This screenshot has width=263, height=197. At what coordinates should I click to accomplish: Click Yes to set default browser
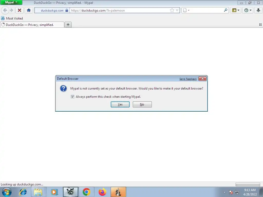pyautogui.click(x=120, y=104)
